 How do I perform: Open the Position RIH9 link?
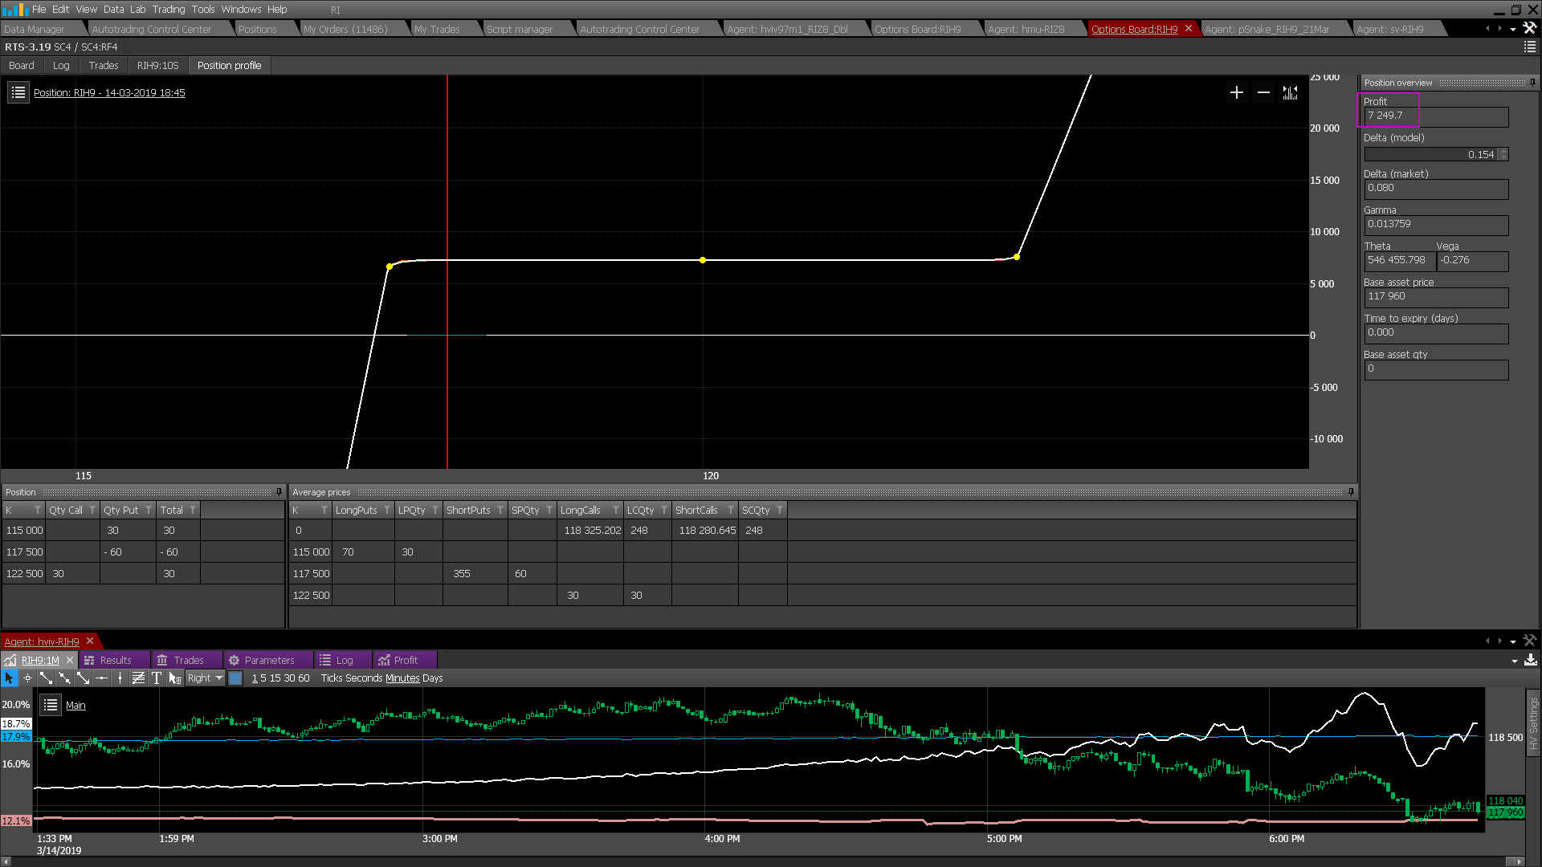[109, 93]
